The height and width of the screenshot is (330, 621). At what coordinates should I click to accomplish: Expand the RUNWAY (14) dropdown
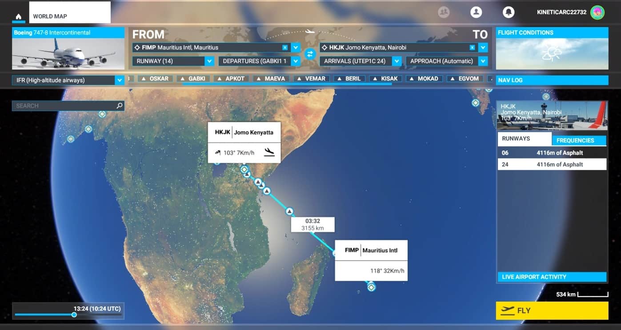tap(209, 61)
